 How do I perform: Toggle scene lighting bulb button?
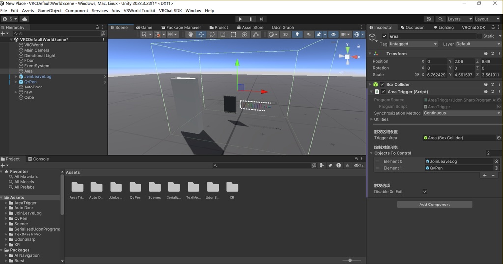click(x=297, y=34)
